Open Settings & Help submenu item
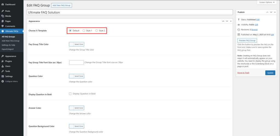This screenshot has height=136, width=280. (8, 45)
